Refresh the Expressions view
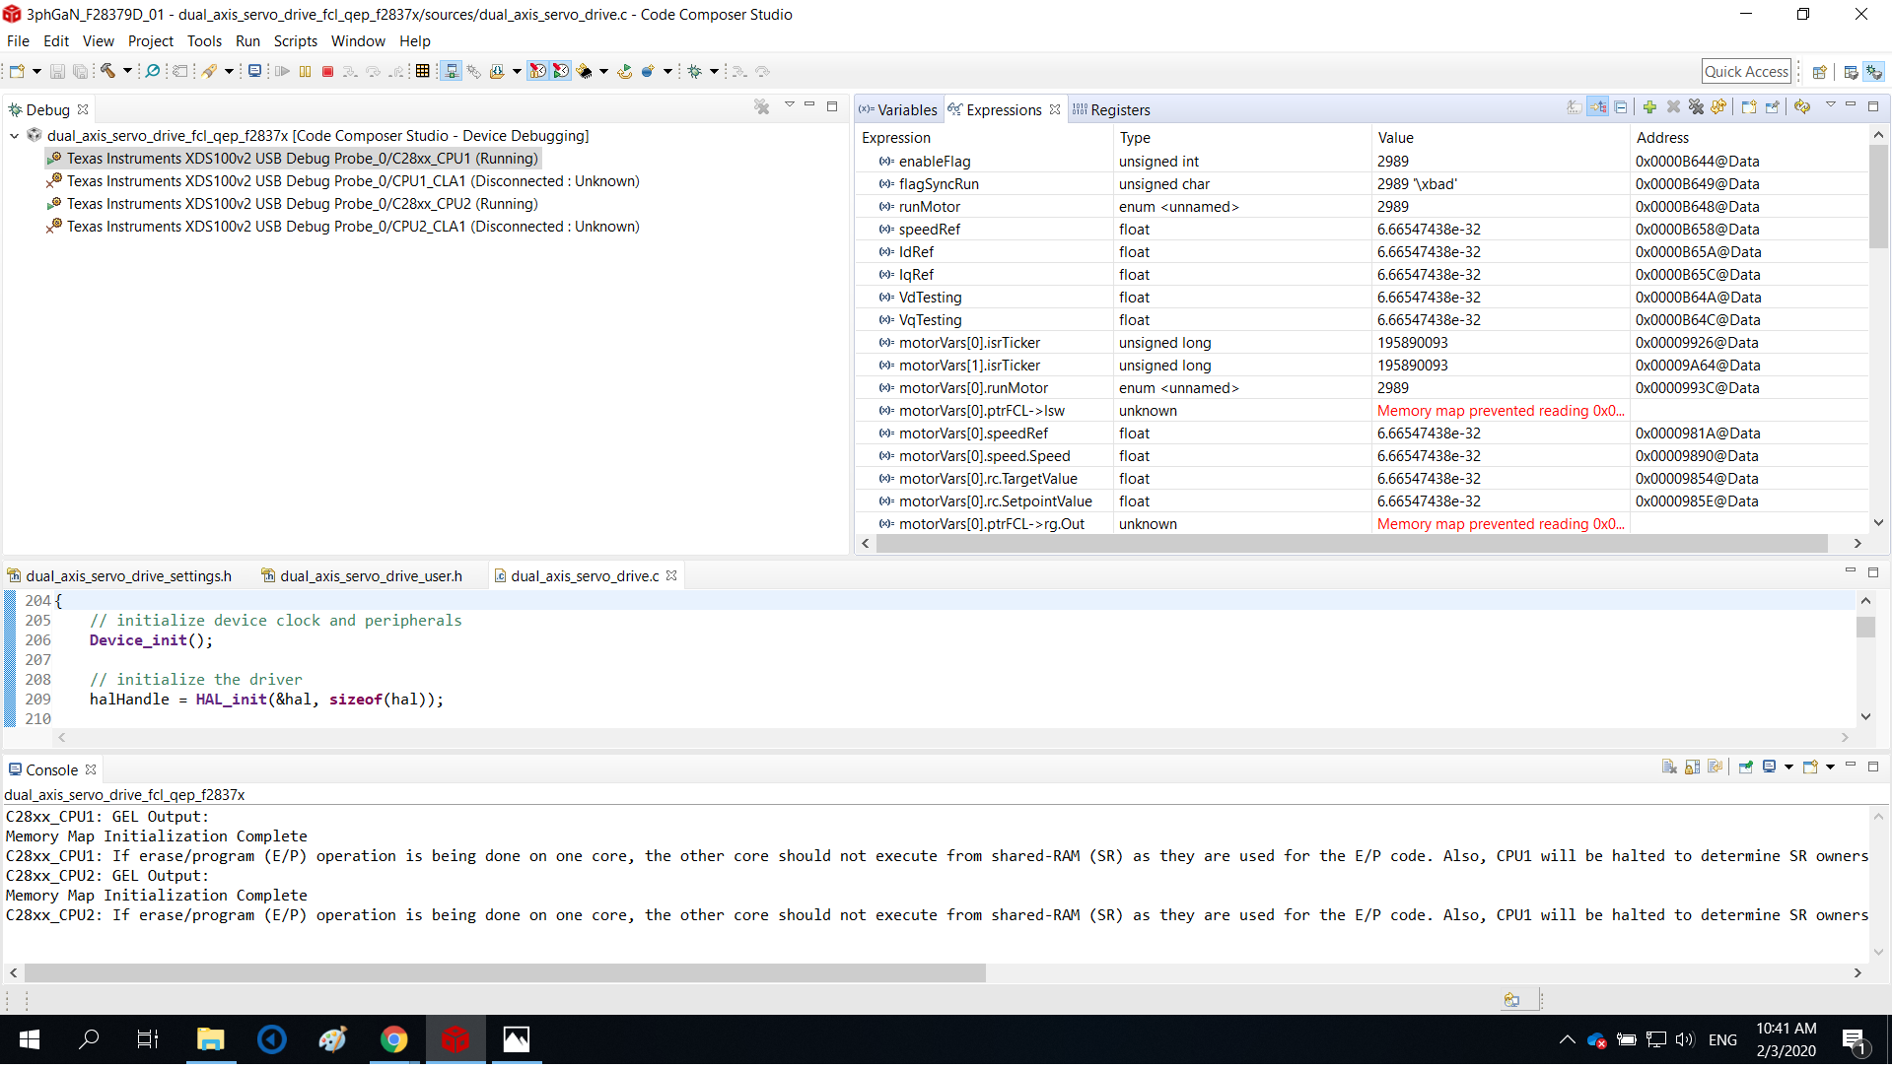1892x1068 pixels. pos(1802,107)
